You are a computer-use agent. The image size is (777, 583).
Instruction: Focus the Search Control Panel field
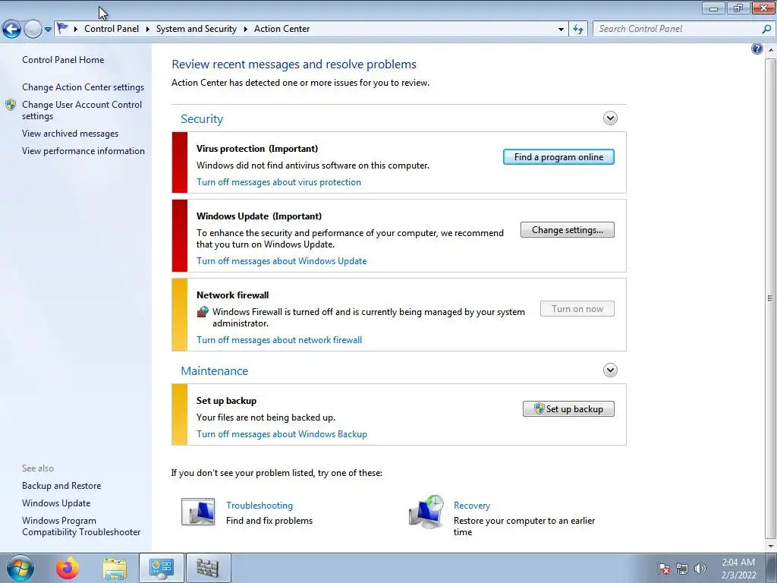pos(676,29)
